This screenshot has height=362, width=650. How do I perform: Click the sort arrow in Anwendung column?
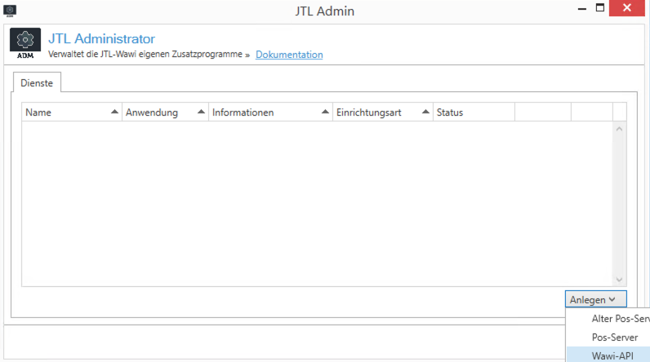198,113
